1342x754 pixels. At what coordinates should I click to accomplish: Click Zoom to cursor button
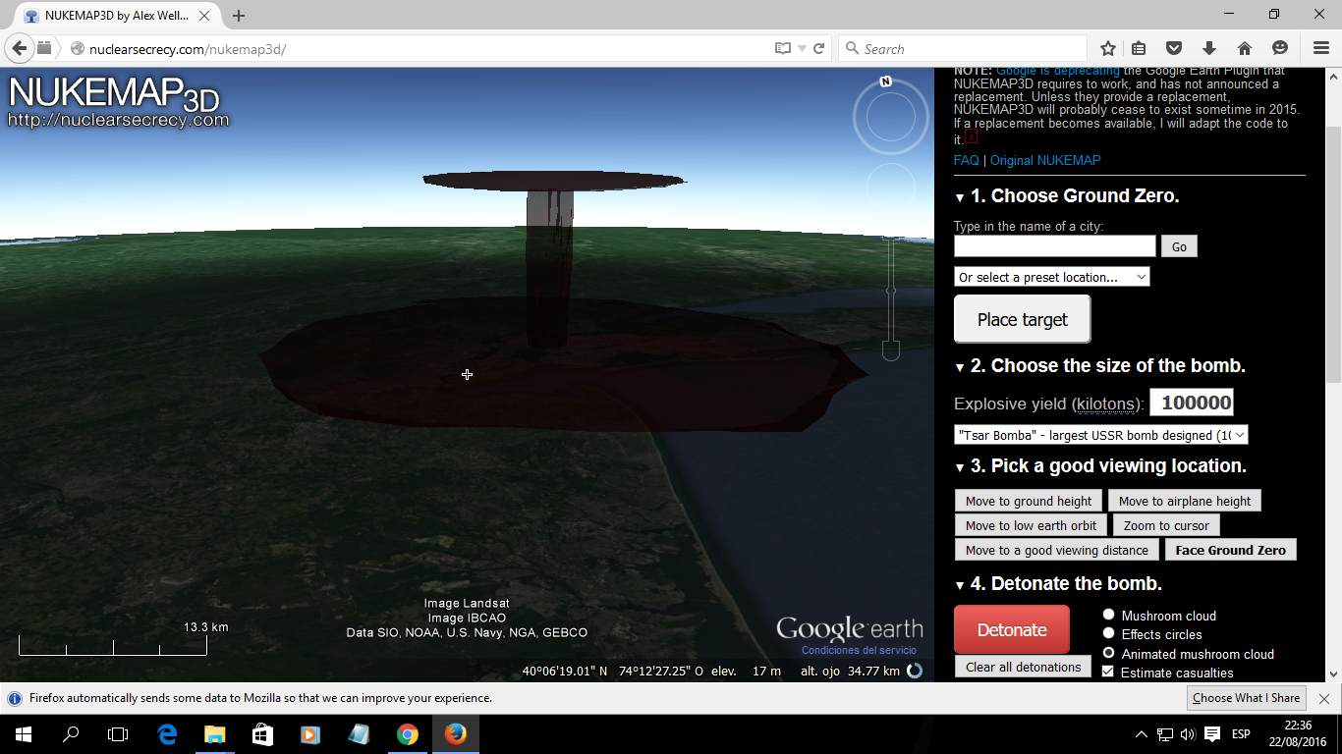coord(1166,525)
